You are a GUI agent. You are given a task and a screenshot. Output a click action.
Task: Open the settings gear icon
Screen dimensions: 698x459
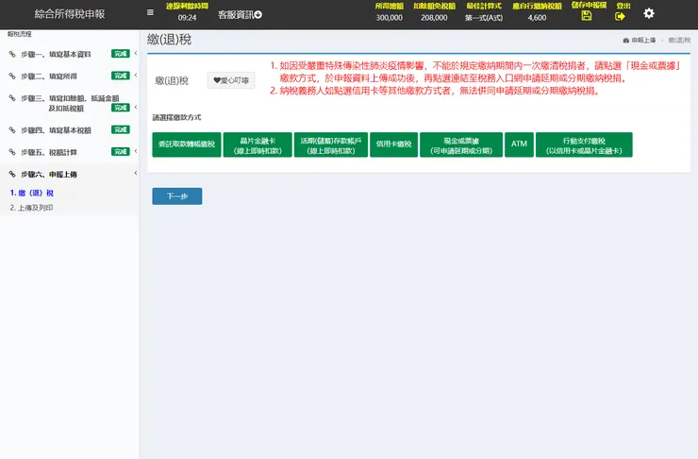(649, 13)
